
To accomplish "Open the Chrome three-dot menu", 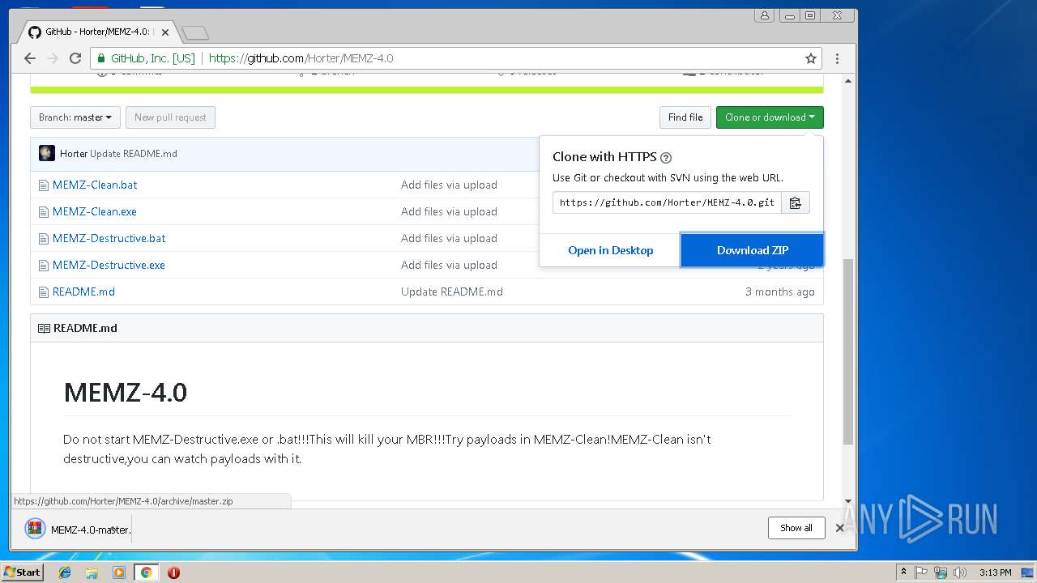I will 837,58.
